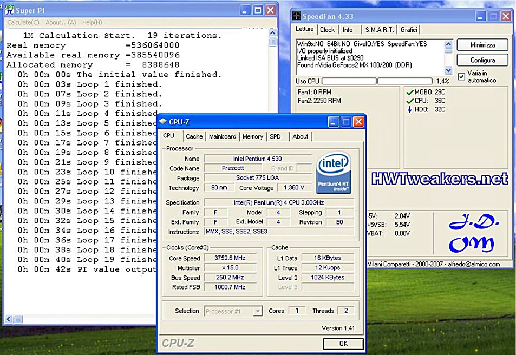The width and height of the screenshot is (516, 355).
Task: Click the HD0 down-arrow temperature icon
Action: point(410,109)
